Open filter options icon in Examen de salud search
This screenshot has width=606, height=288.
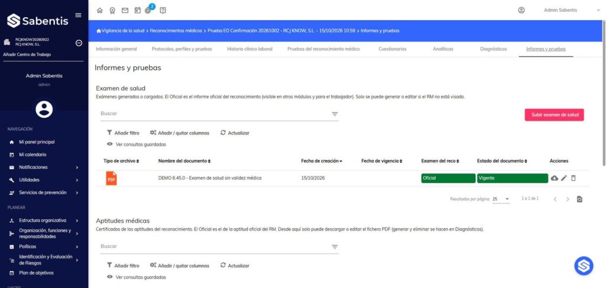[x=335, y=114]
